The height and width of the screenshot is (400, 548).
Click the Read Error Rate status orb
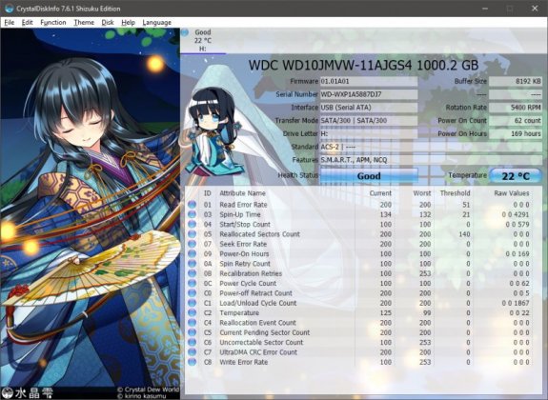pyautogui.click(x=192, y=205)
